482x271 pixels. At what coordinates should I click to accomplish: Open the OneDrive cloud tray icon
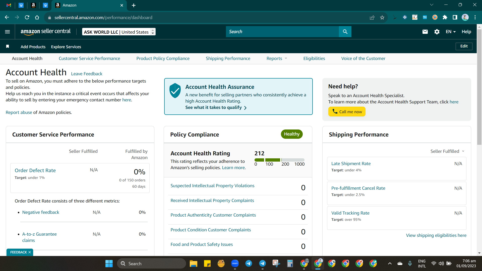click(400, 263)
